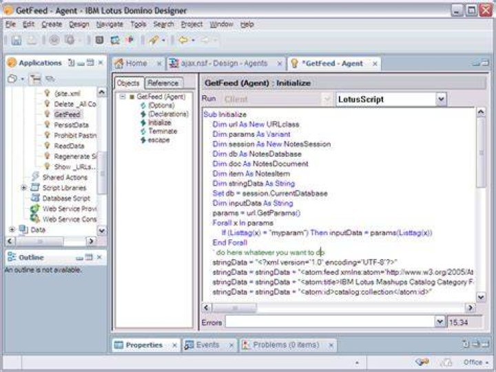Click the Shared Actions icon

point(35,177)
